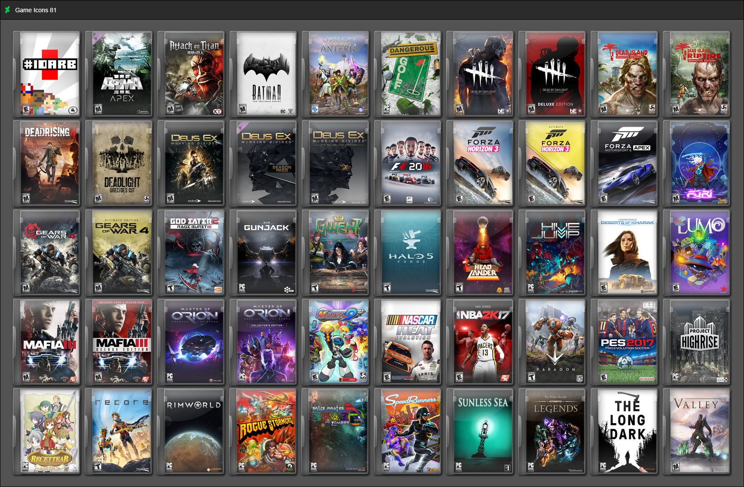
Task: Select the Gears of War 4 standard icon
Action: 47,253
